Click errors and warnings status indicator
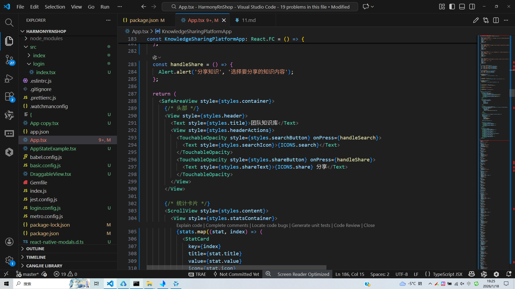515x289 pixels. [65, 274]
